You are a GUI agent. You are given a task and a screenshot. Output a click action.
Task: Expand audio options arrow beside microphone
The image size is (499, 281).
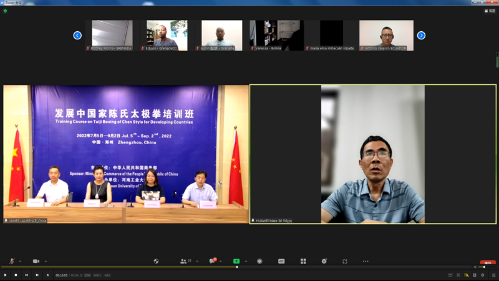(x=20, y=261)
